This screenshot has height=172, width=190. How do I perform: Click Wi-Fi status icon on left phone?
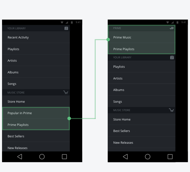pyautogui.click(x=62, y=22)
